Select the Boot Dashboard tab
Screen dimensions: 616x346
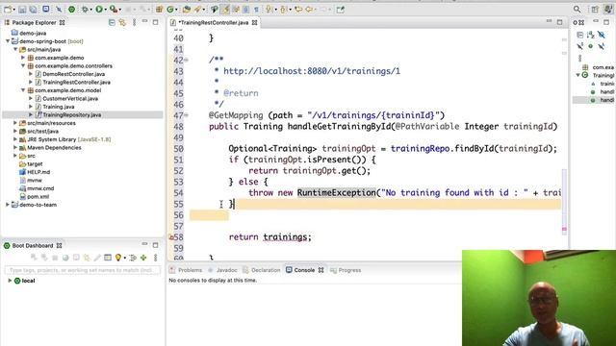coord(33,246)
